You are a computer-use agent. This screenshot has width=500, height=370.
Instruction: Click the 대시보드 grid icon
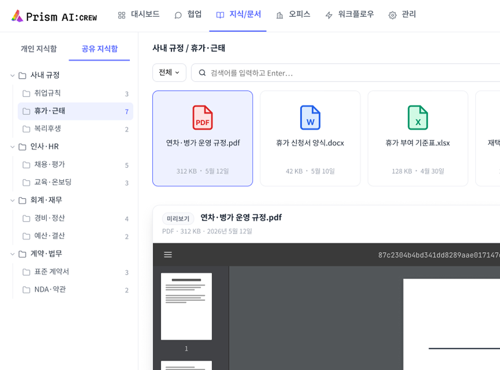click(122, 15)
